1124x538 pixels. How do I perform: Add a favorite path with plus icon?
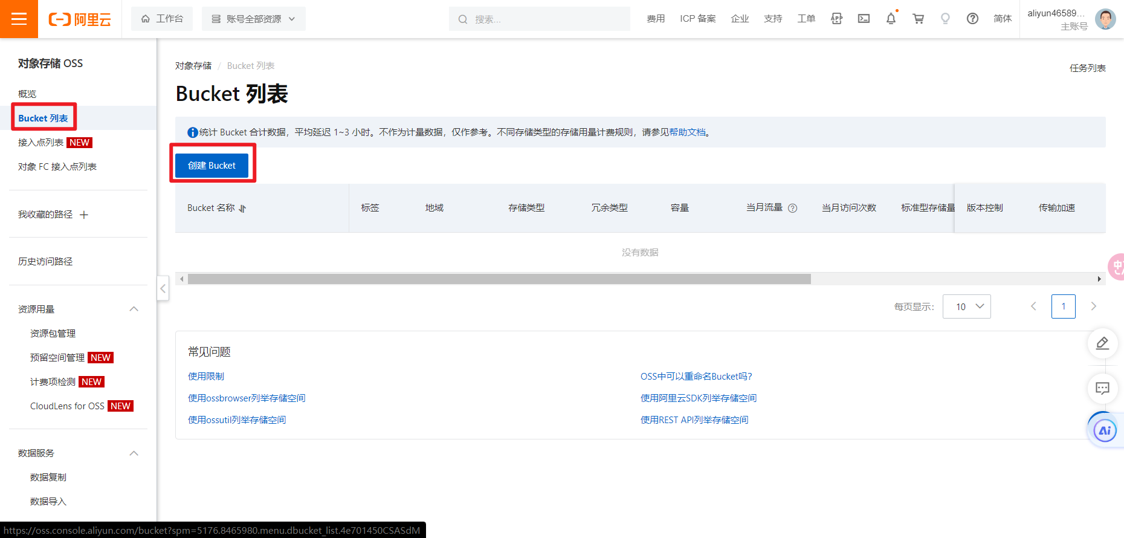click(x=84, y=215)
